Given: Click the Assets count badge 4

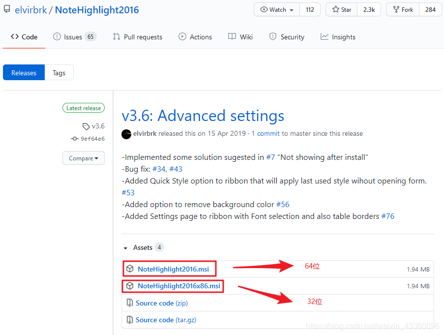Looking at the screenshot, I should 159,247.
